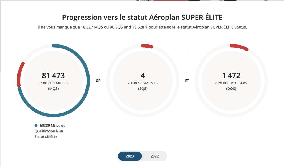Keep the 2023 year selected

(130, 156)
